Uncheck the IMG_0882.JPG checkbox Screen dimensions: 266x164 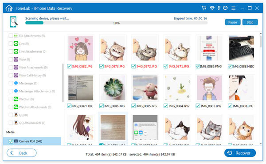click(x=69, y=66)
